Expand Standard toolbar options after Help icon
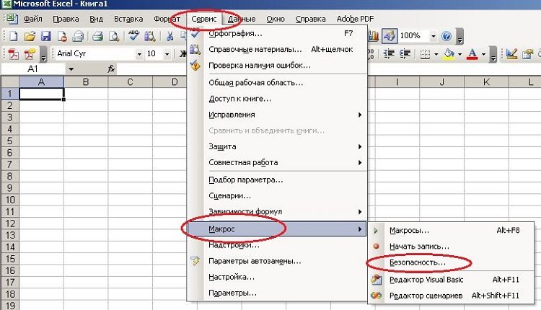Image resolution: width=541 pixels, height=310 pixels. coord(459,37)
